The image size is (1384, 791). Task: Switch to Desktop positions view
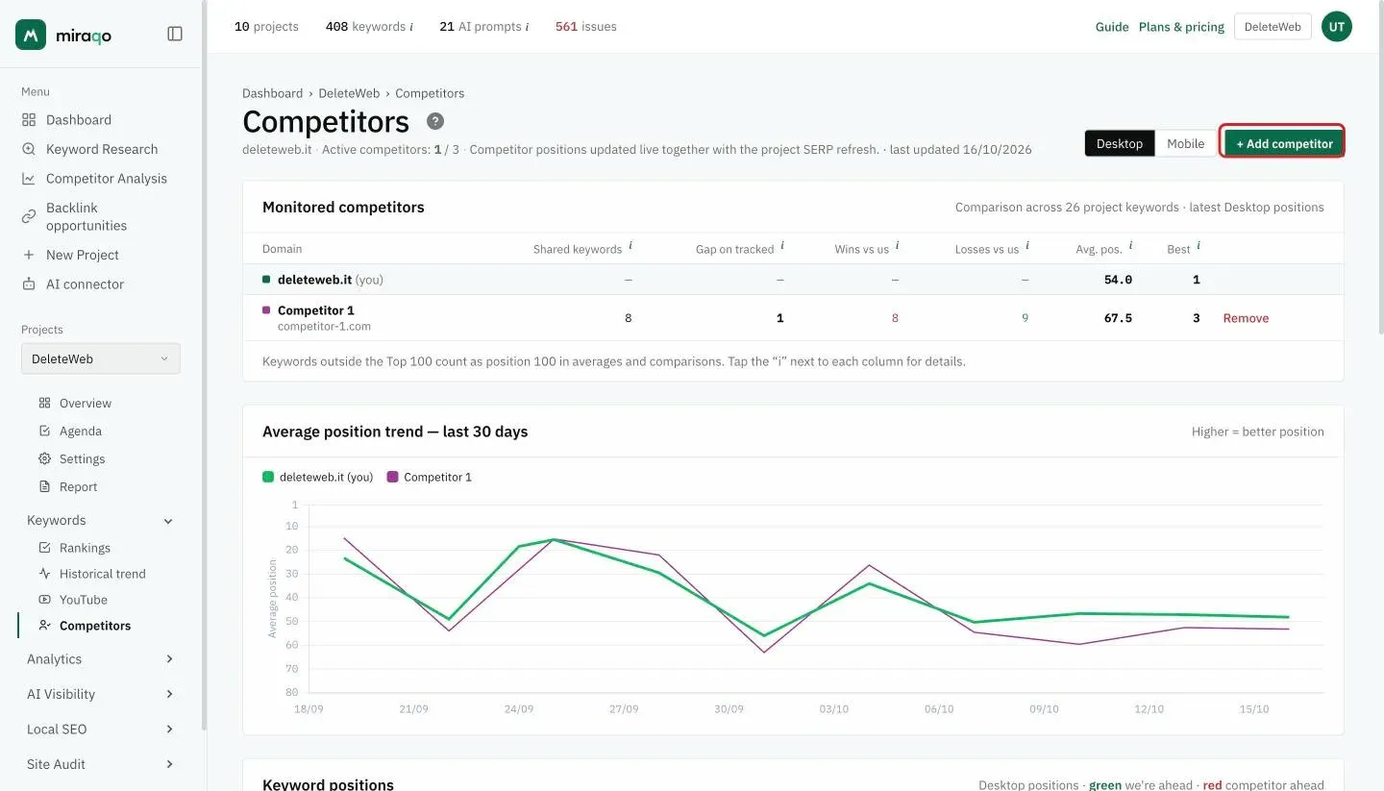(x=1120, y=143)
